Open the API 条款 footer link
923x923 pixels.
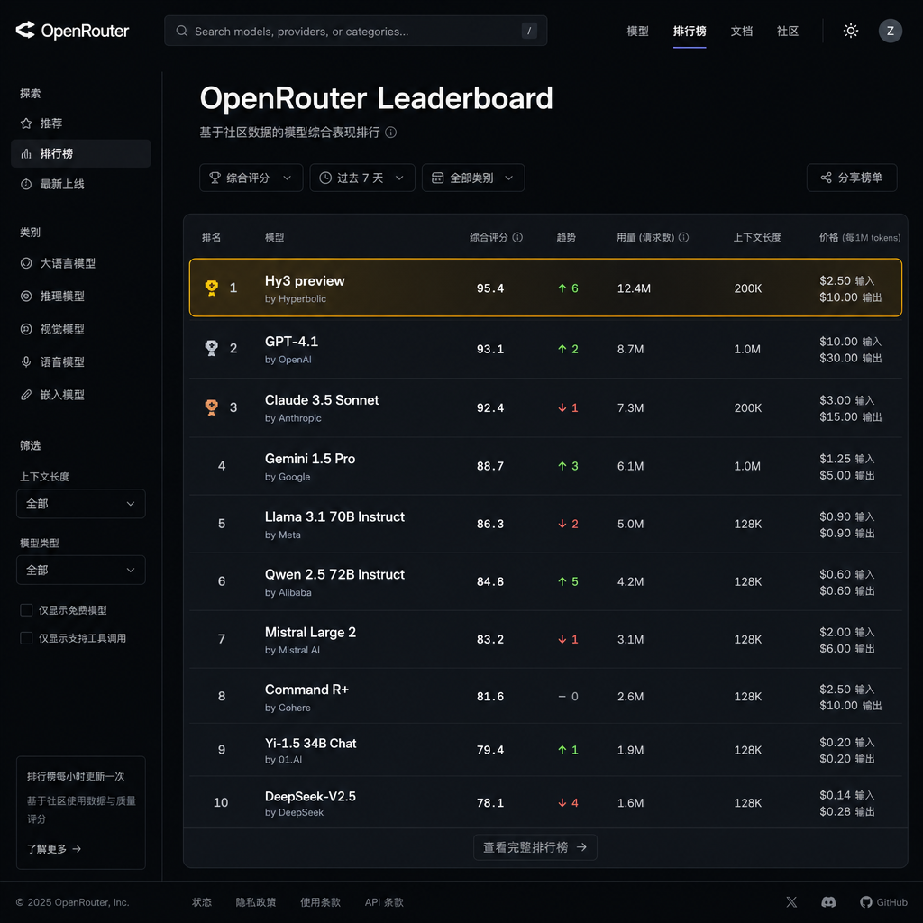coord(384,901)
